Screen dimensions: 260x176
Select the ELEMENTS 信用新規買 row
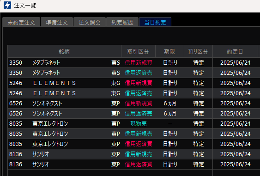click(134, 83)
